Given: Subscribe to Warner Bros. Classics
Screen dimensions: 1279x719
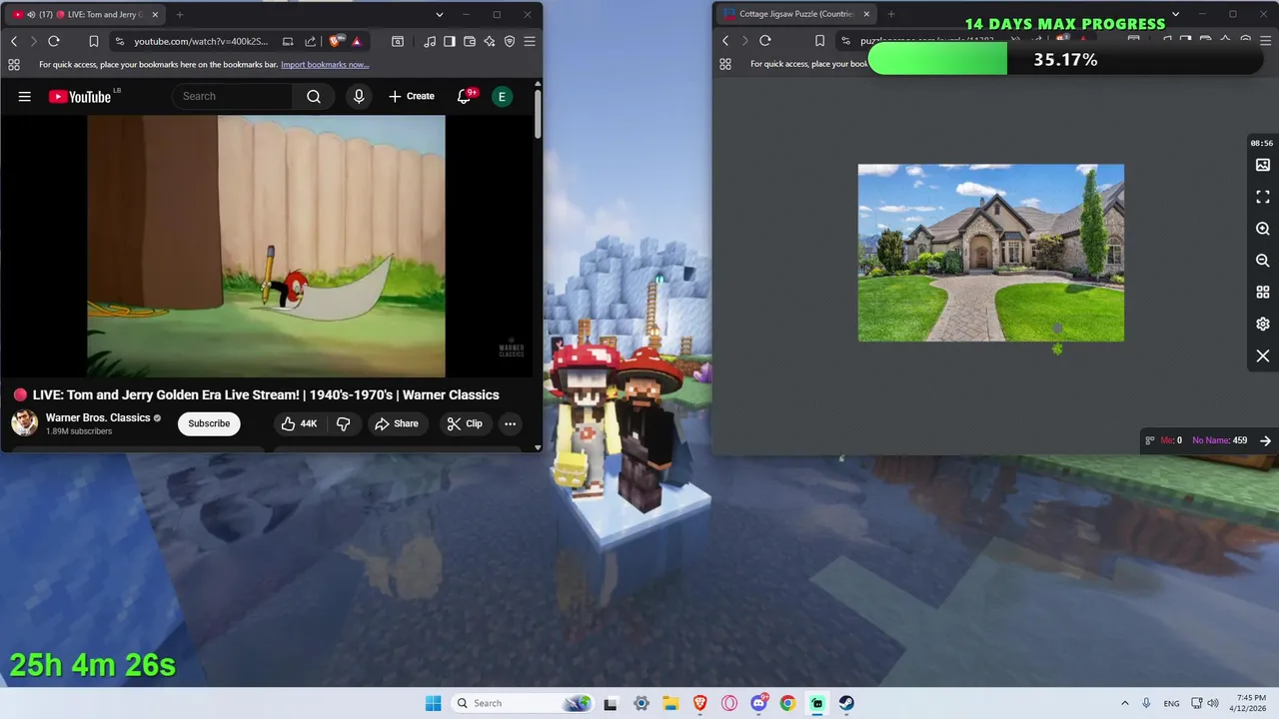Looking at the screenshot, I should click(x=209, y=423).
